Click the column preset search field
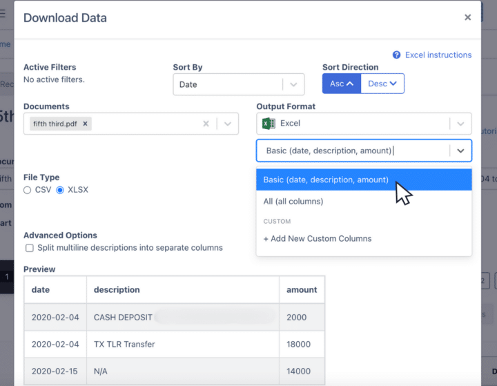The image size is (497, 386). click(x=352, y=151)
